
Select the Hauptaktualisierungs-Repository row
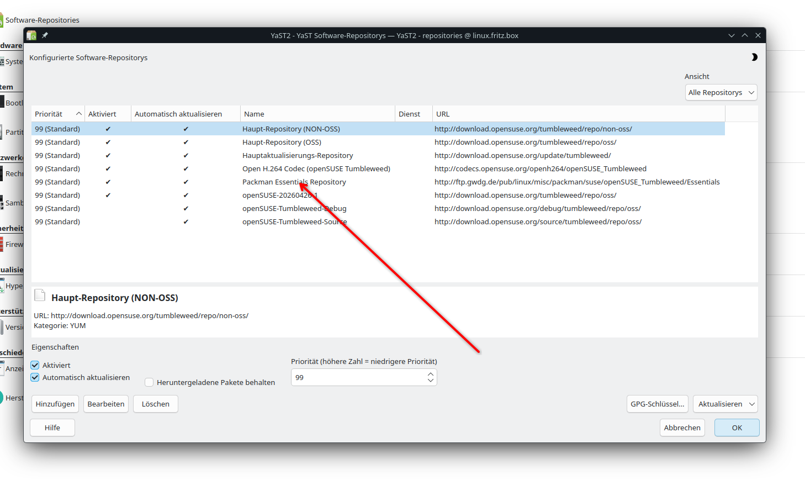pyautogui.click(x=378, y=155)
